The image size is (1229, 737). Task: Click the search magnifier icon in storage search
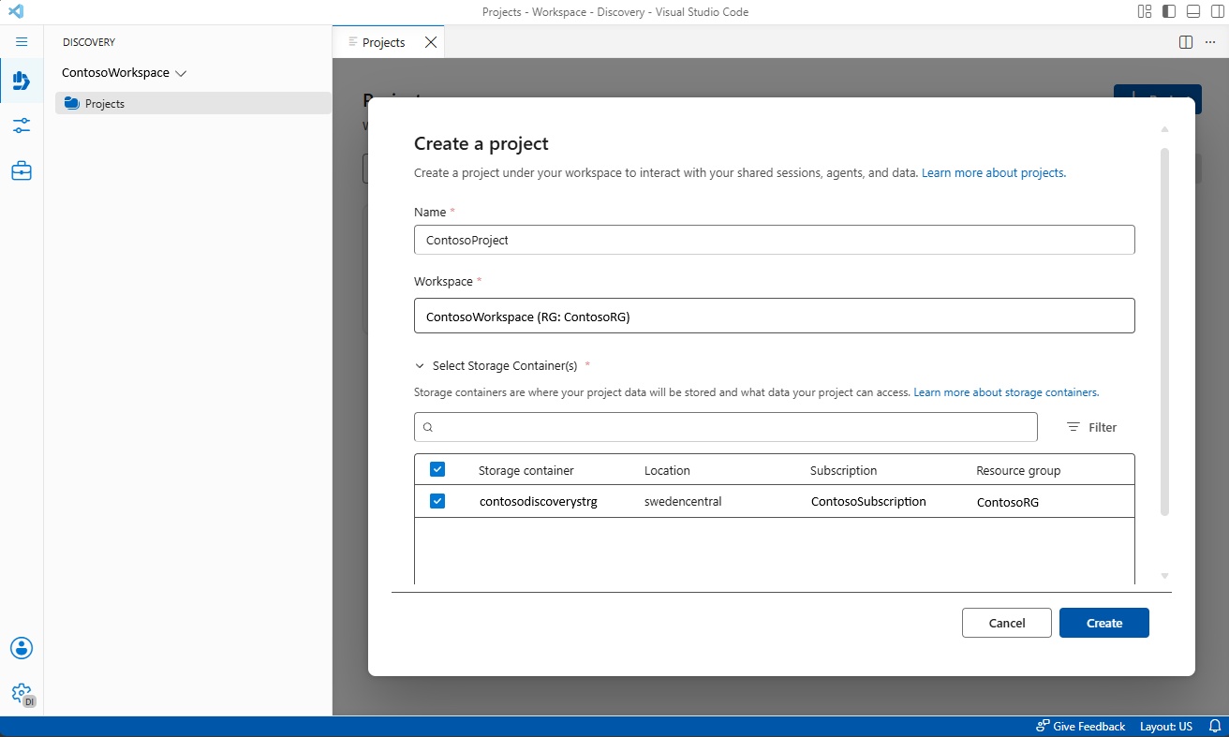point(428,427)
